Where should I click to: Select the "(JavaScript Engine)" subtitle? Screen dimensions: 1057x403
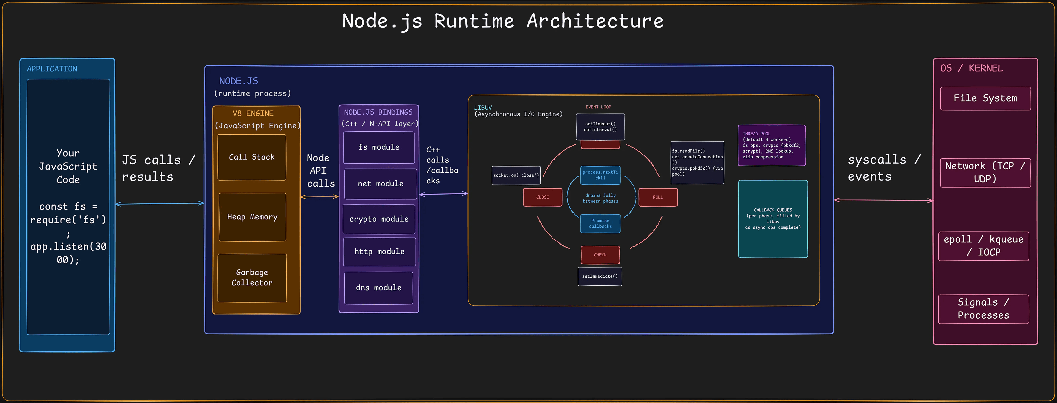[x=258, y=126]
